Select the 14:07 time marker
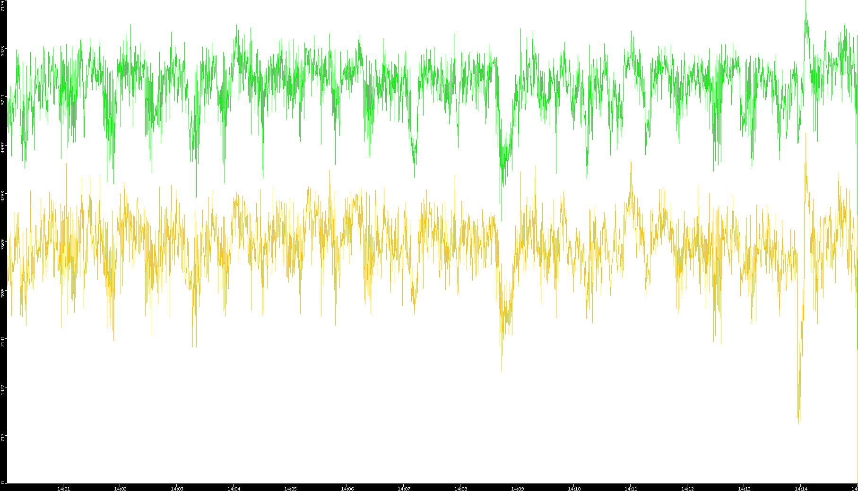Screen dimensions: 858x491 (404, 489)
